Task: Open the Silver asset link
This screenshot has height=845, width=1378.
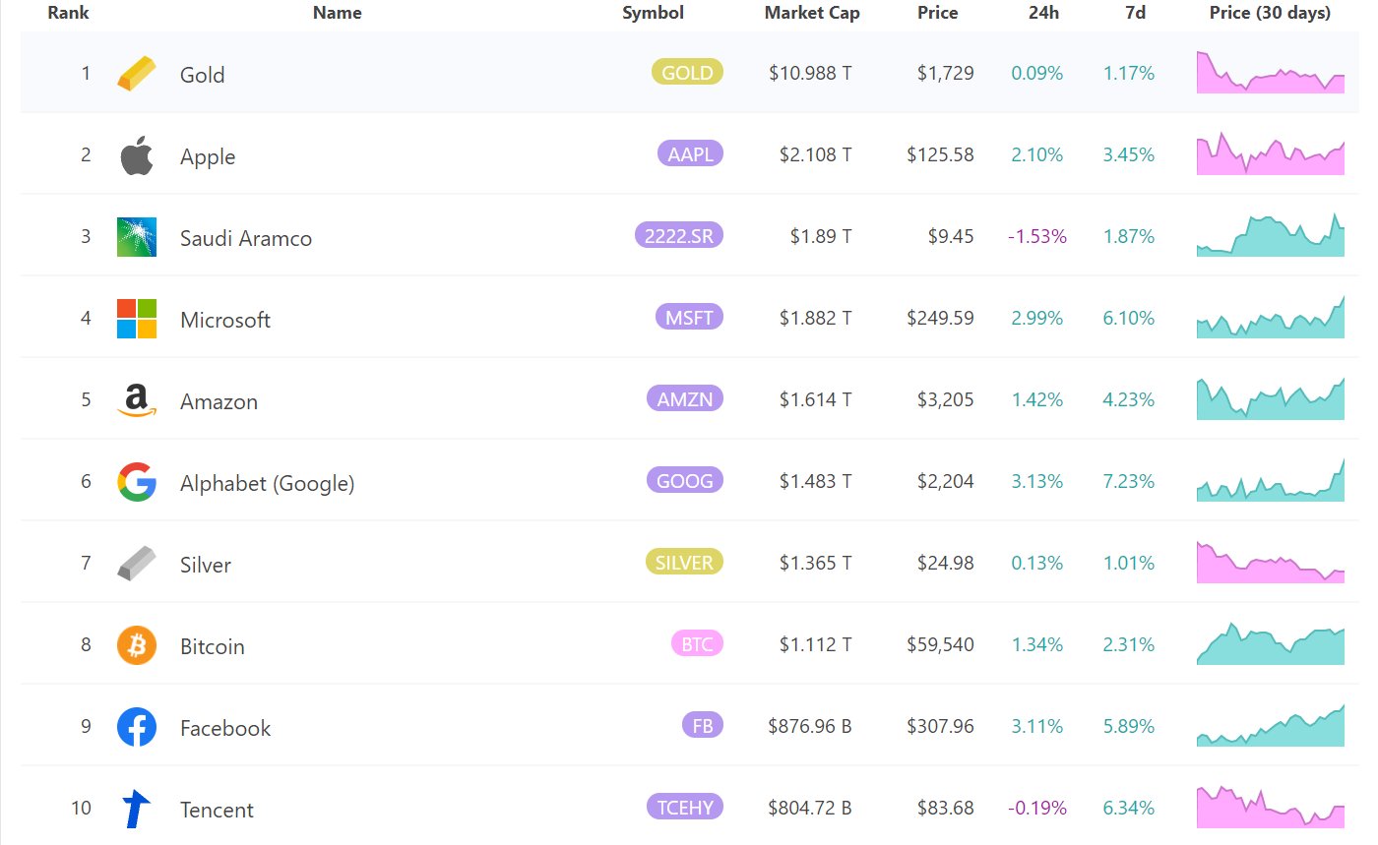Action: pyautogui.click(x=206, y=565)
